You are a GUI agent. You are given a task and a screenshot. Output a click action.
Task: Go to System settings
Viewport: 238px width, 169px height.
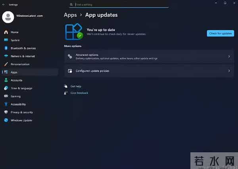30,40
